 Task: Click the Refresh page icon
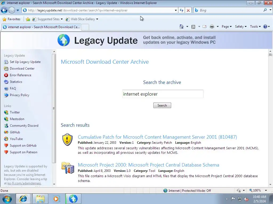pyautogui.click(x=182, y=10)
